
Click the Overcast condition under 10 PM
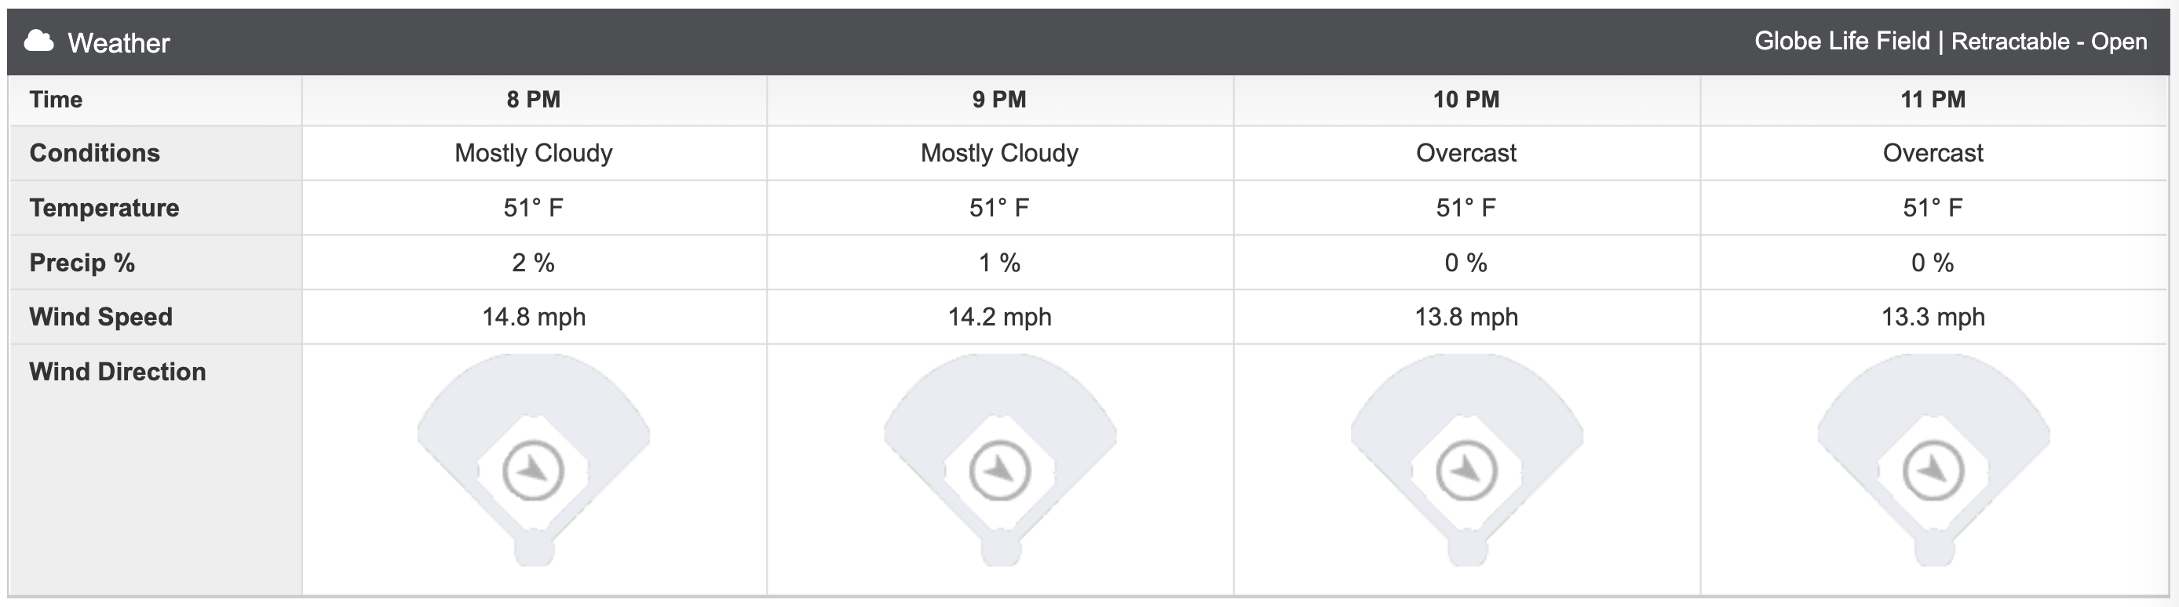tap(1467, 153)
